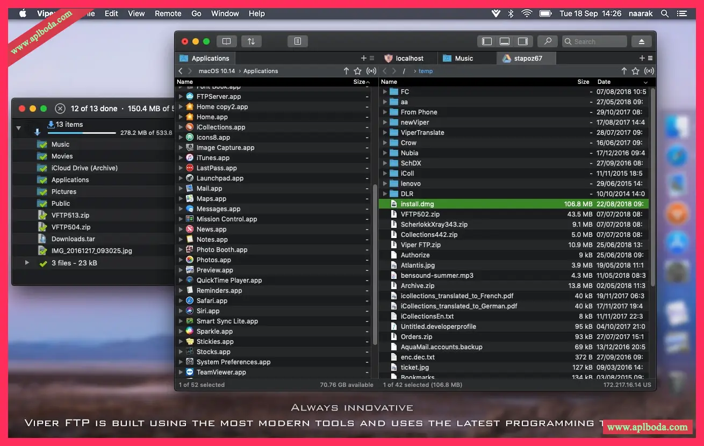This screenshot has width=704, height=446.
Task: Expand the From Phone folder
Action: tap(385, 112)
